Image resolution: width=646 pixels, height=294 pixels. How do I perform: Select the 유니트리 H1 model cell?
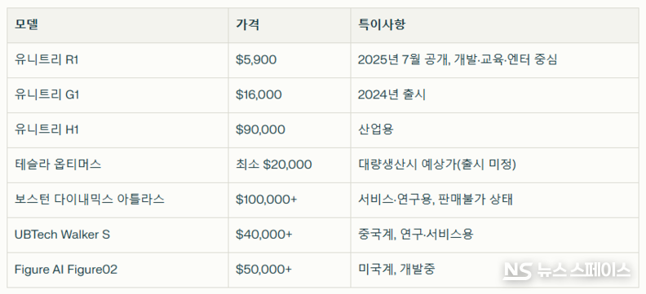click(117, 130)
